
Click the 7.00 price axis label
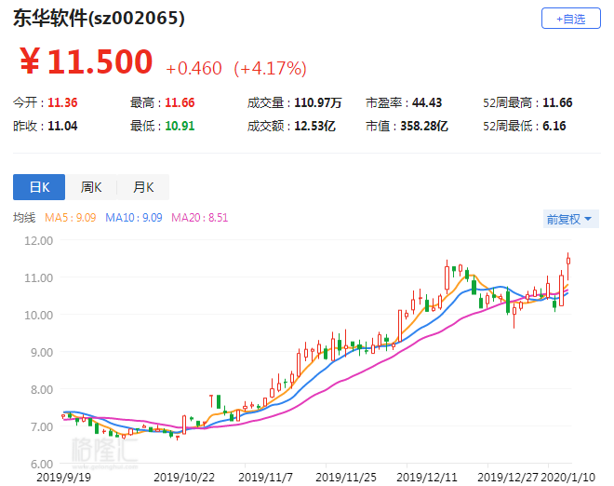click(x=42, y=426)
